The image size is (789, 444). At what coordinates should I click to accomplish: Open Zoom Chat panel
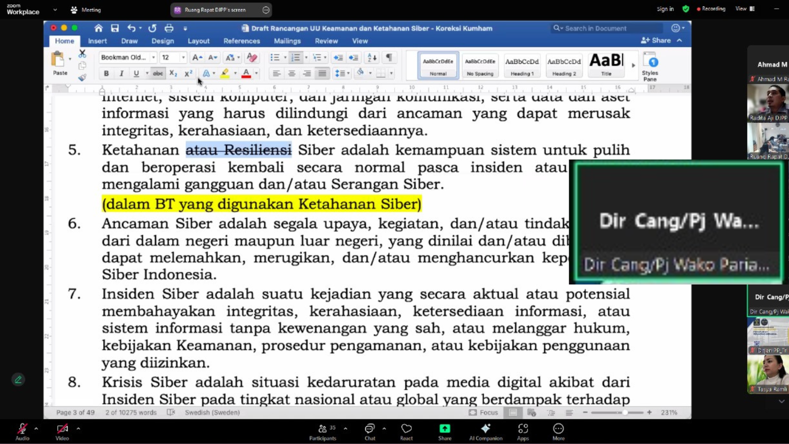(370, 432)
